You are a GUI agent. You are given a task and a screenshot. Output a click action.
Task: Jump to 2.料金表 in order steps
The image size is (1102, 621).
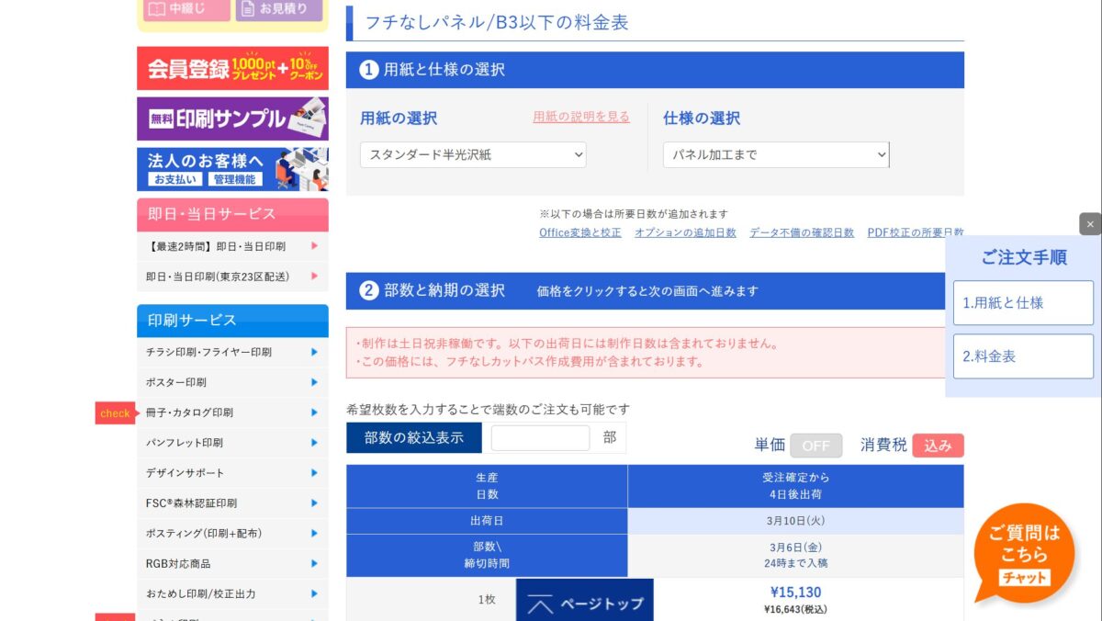click(x=1023, y=356)
